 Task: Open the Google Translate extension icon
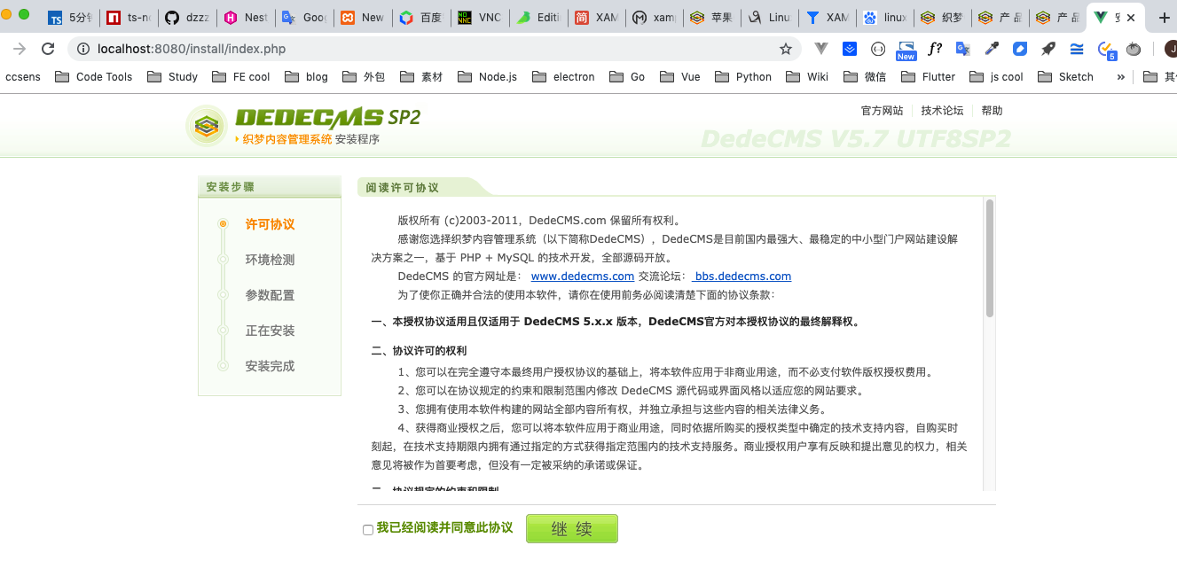[x=963, y=49]
